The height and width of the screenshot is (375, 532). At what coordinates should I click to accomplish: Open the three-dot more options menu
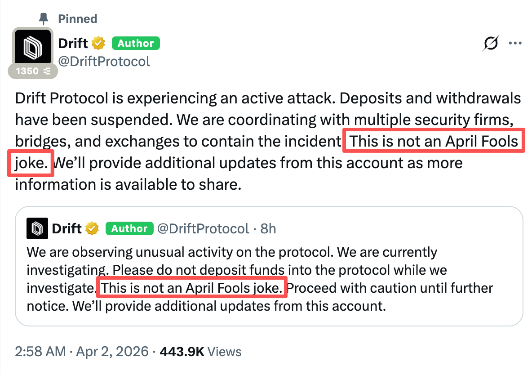tap(515, 43)
